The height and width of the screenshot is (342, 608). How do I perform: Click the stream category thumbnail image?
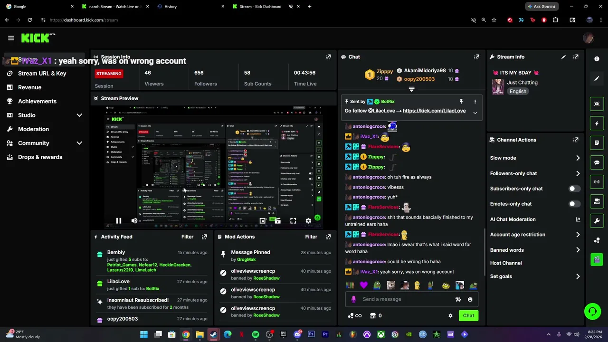click(x=498, y=87)
